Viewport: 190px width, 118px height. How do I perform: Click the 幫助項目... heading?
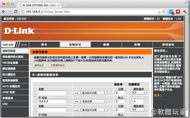[161, 51]
